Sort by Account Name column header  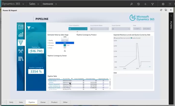tap(66, 78)
